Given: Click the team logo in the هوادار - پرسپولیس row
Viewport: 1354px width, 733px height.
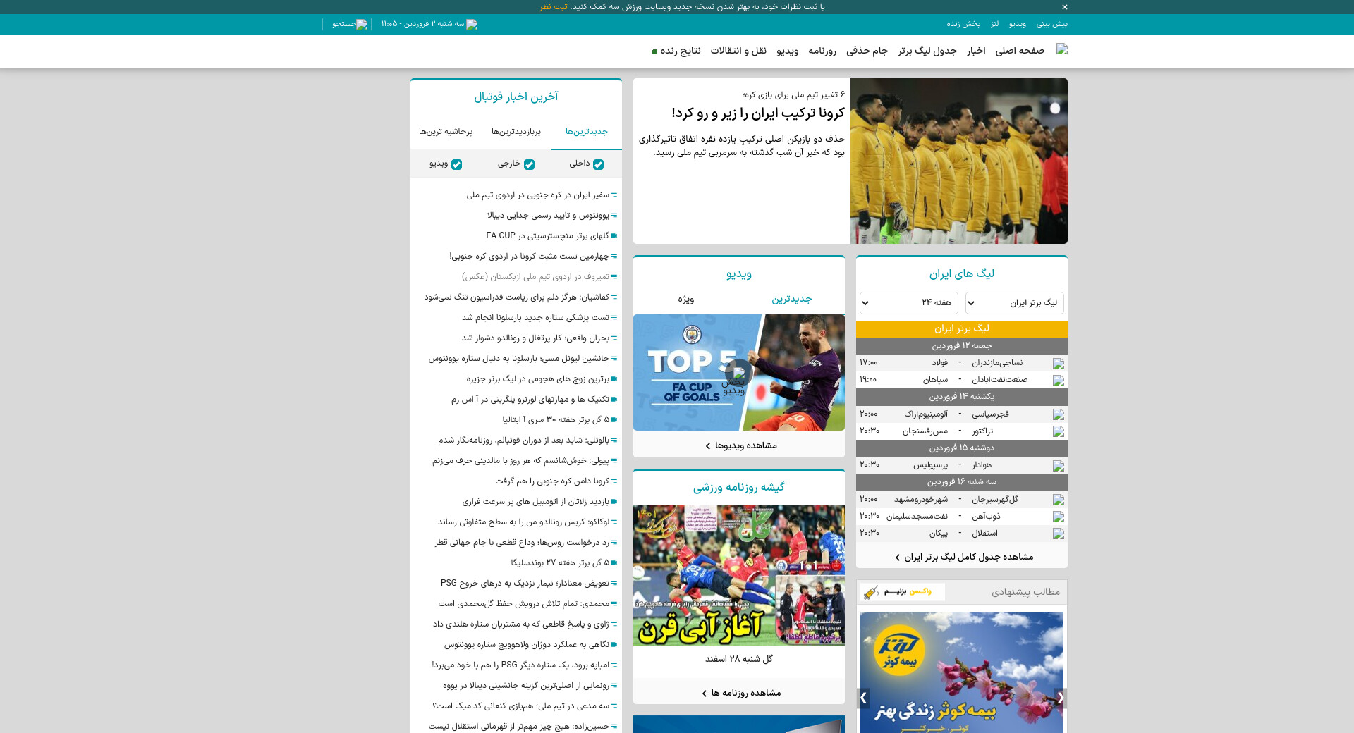Looking at the screenshot, I should point(1058,466).
